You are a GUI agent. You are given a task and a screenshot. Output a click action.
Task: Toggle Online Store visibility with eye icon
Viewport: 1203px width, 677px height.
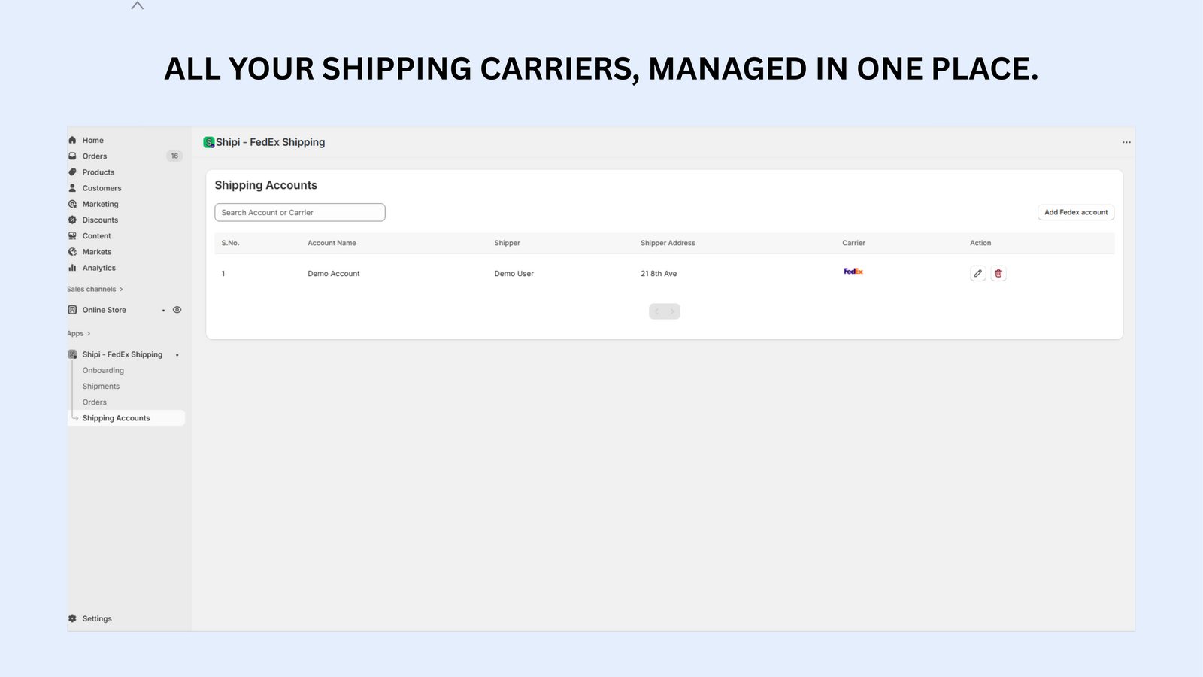(177, 309)
